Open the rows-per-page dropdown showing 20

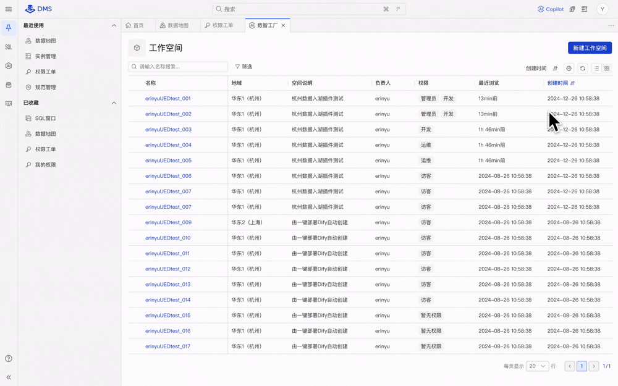pyautogui.click(x=537, y=366)
